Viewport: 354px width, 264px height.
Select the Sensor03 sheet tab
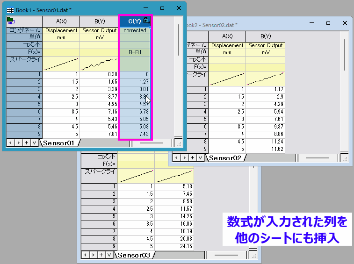134,255
